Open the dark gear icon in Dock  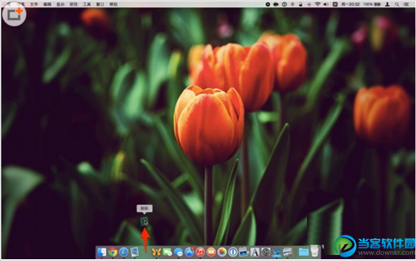265,252
